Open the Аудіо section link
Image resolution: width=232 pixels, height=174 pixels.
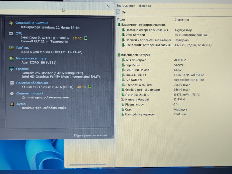click(21, 104)
